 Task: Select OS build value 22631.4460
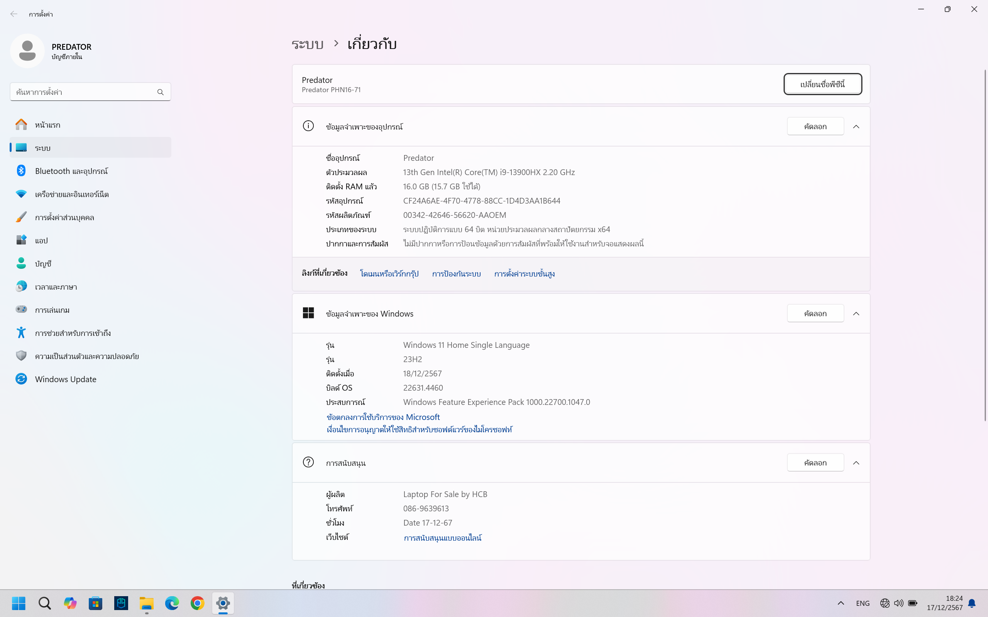point(423,388)
